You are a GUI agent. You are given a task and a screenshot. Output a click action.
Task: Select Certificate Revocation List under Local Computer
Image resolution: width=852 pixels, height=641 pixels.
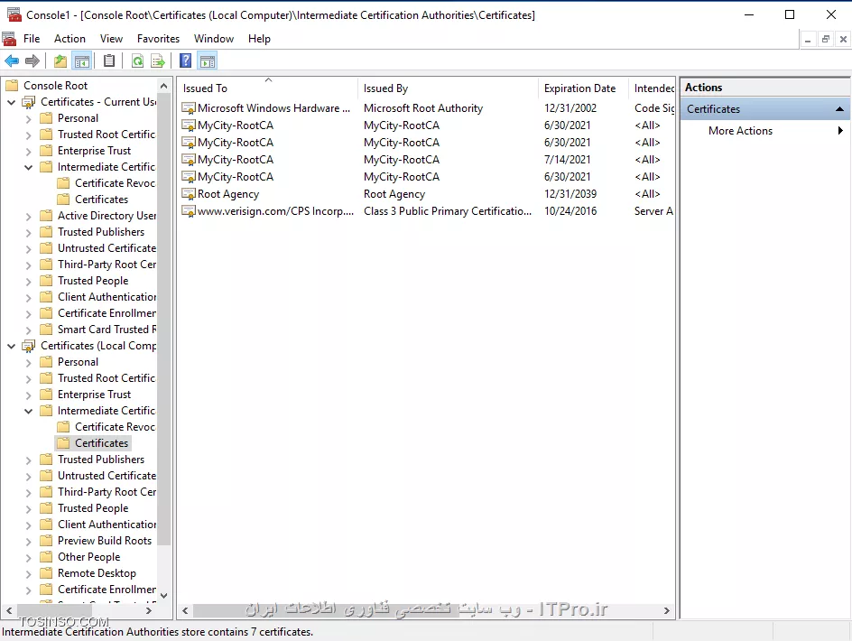click(116, 427)
